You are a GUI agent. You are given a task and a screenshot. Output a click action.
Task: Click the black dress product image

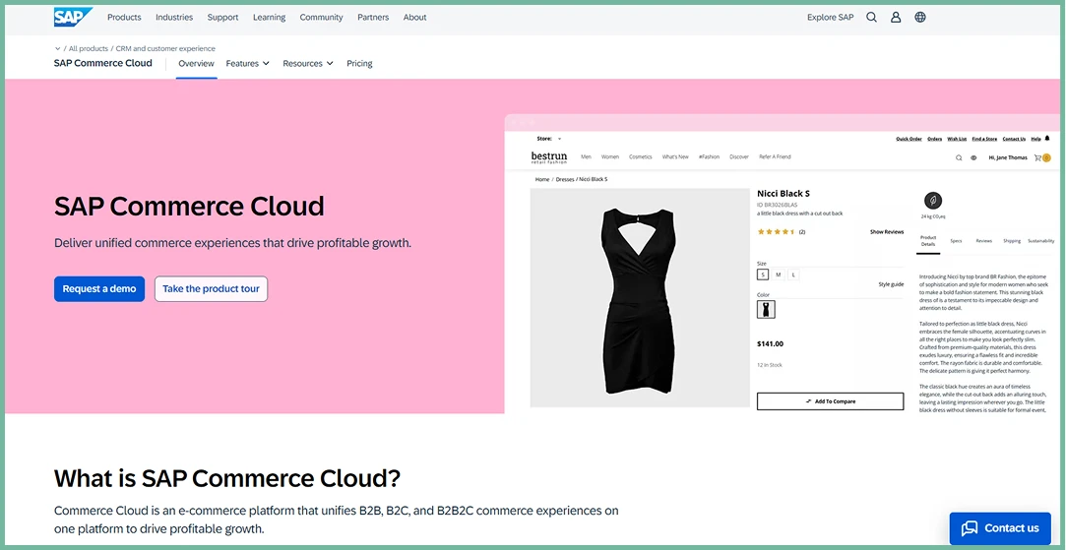click(640, 298)
